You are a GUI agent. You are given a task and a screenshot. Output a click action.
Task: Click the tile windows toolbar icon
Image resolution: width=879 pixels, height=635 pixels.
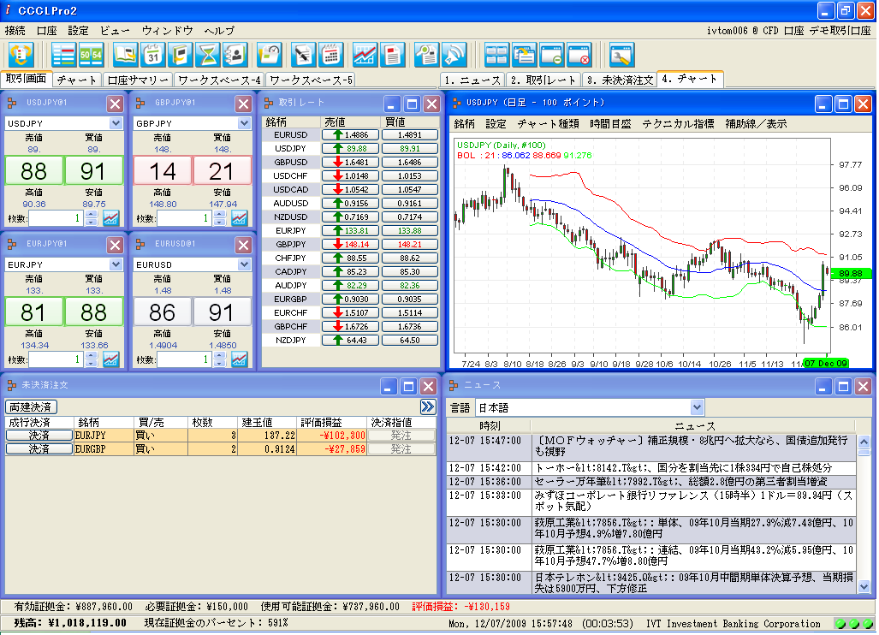496,55
